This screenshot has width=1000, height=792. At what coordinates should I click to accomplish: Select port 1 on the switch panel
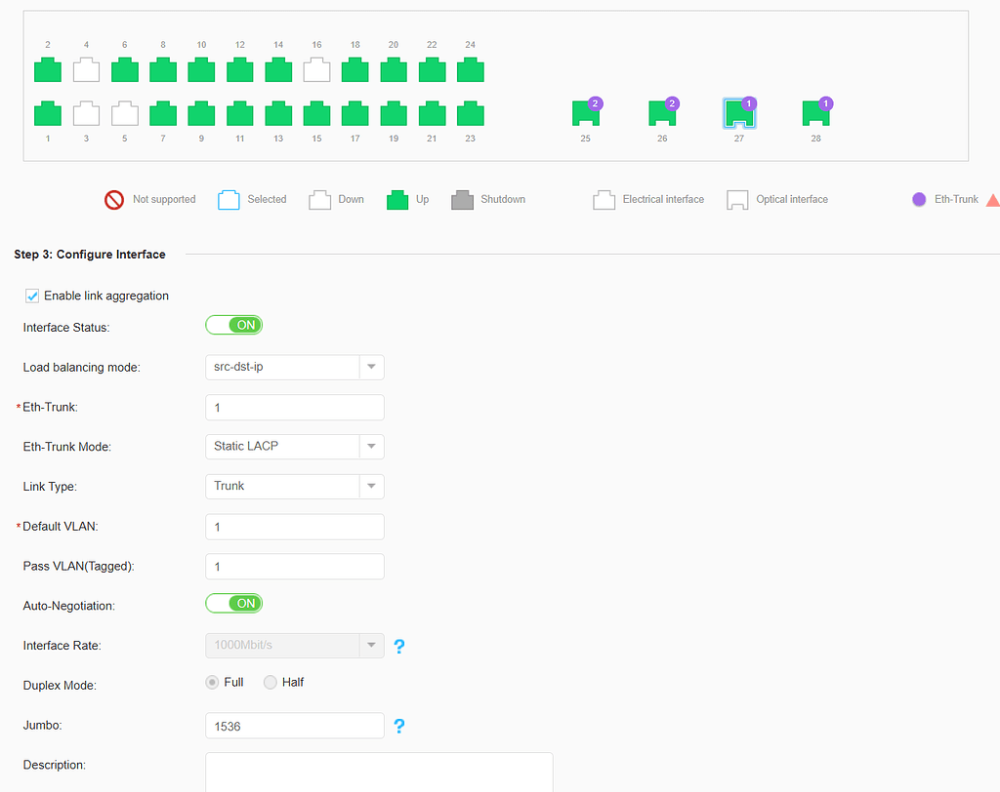tap(47, 113)
